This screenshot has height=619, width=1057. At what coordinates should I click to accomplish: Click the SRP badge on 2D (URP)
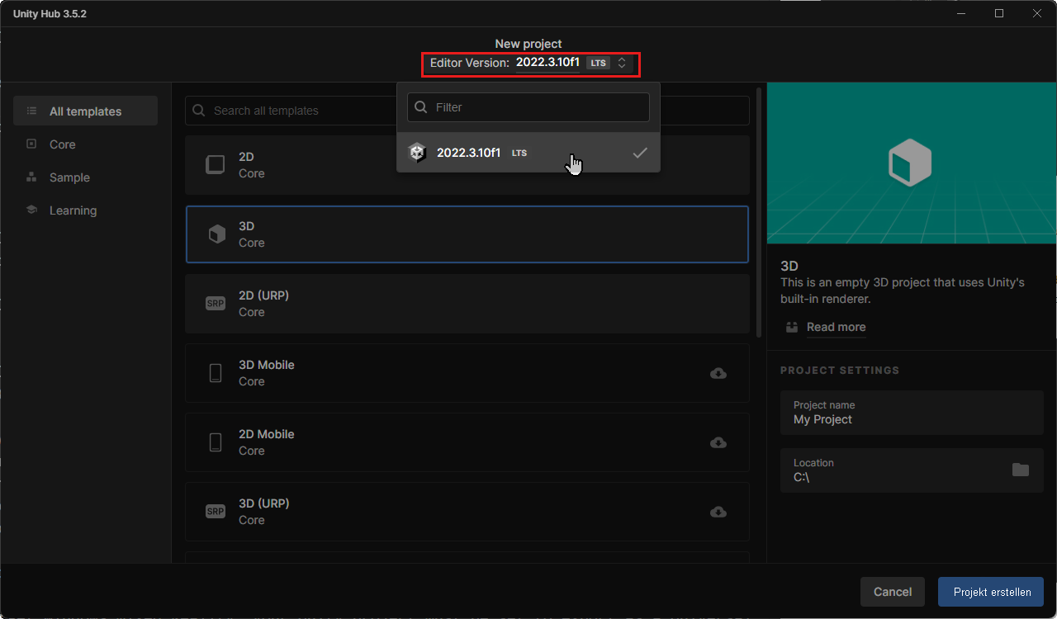(x=215, y=303)
